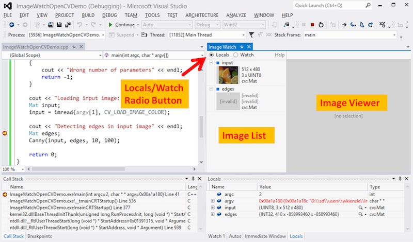This screenshot has width=413, height=242.
Task: Click magnifier visualizer icon for input variable
Action: 360,208
